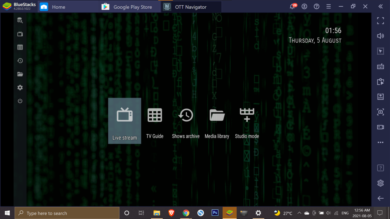Screen dimensions: 390x219
Task: Open channel search in OTT Navigator sidebar
Action: (x=20, y=20)
